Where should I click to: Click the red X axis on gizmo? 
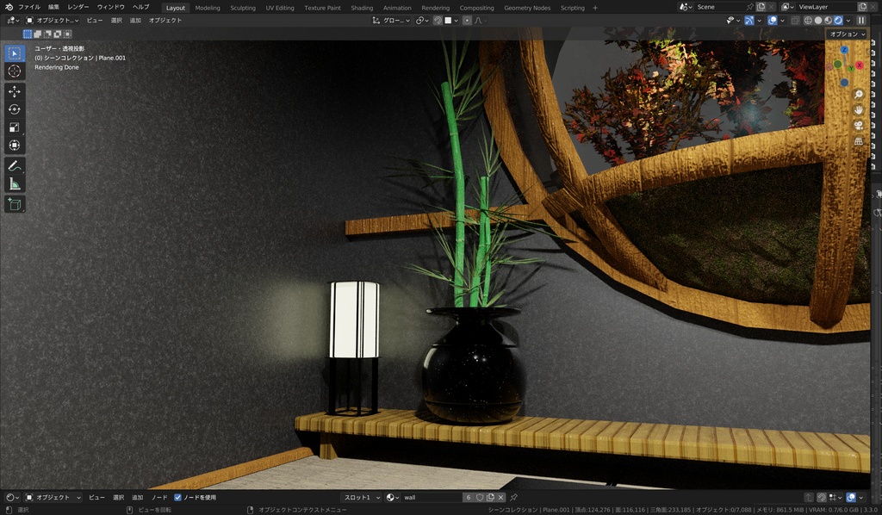pos(860,65)
